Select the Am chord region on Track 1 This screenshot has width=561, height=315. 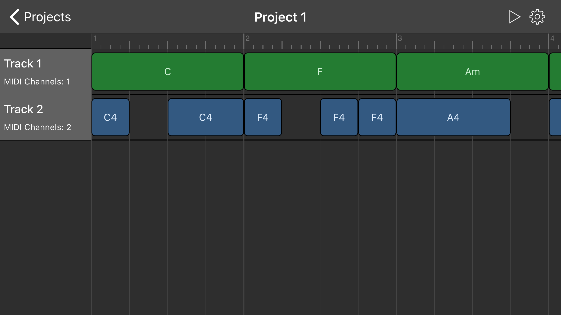pos(473,71)
